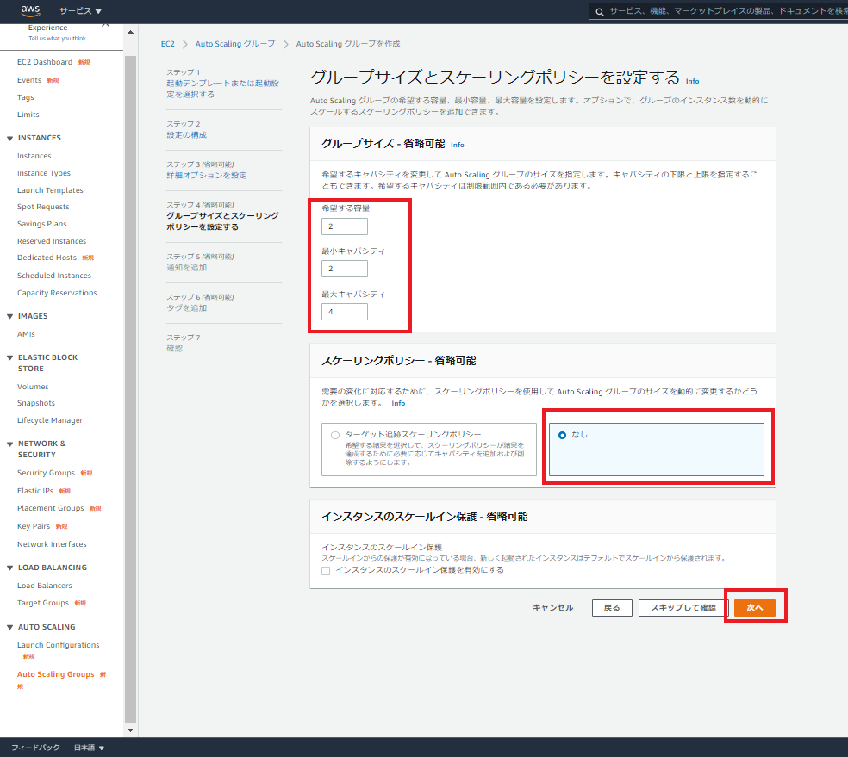Open Dedicated Hosts
Screen dimensions: 848x757
coord(47,258)
